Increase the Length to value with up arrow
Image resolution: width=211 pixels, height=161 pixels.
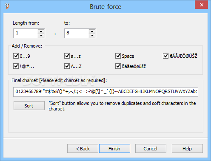92,31
